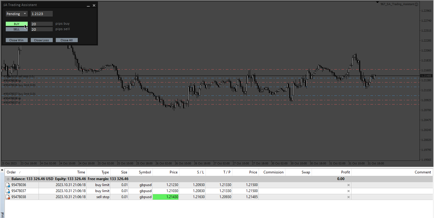The image size is (434, 218).
Task: Click the pips sell input field
Action: pos(42,30)
